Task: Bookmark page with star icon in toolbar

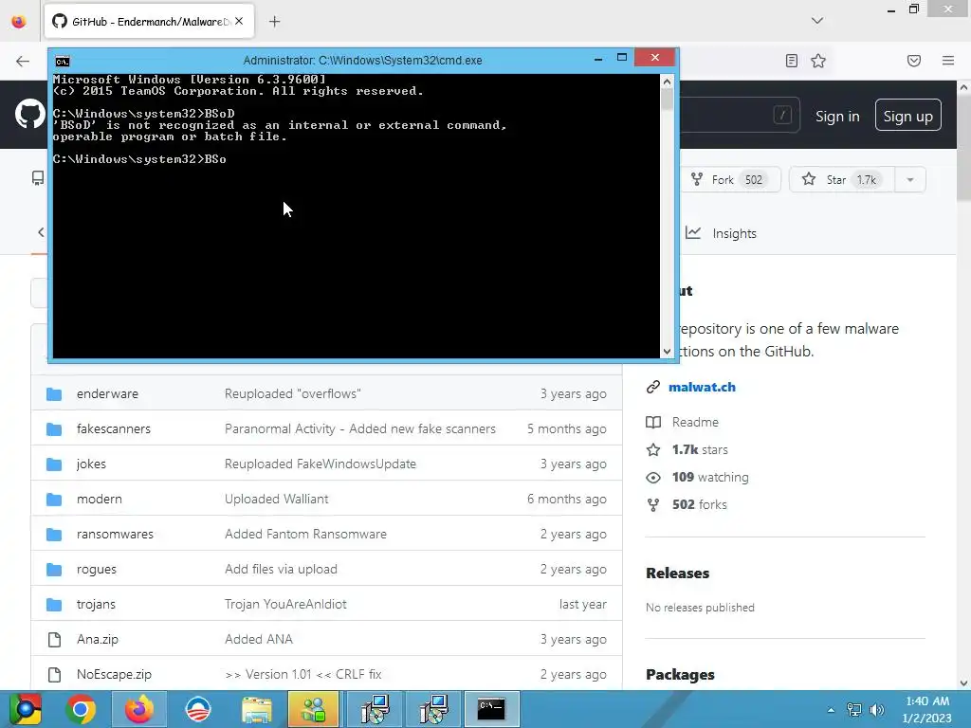Action: click(818, 61)
